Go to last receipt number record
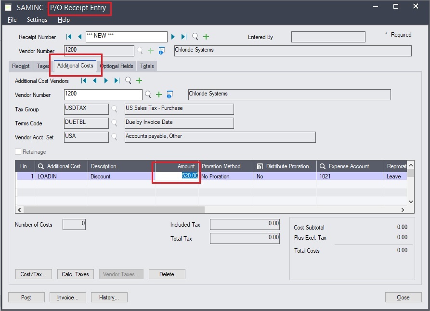Image resolution: width=430 pixels, height=311 pixels. [x=184, y=37]
